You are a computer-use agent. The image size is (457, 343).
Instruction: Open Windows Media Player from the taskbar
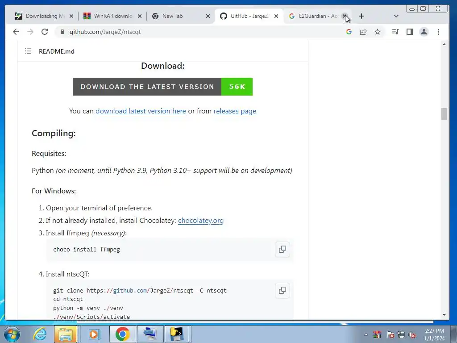[x=94, y=334]
